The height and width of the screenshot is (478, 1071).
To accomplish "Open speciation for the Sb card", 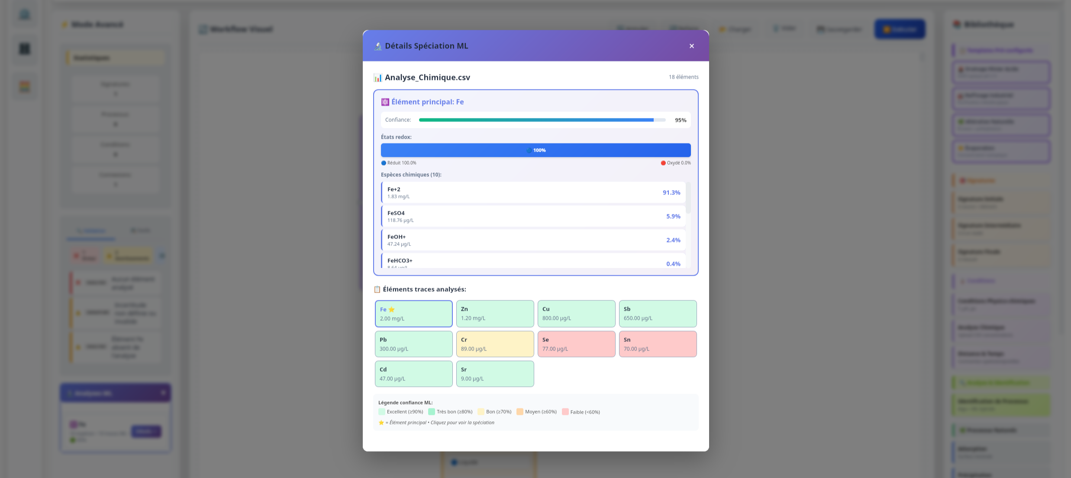I will click(x=658, y=313).
